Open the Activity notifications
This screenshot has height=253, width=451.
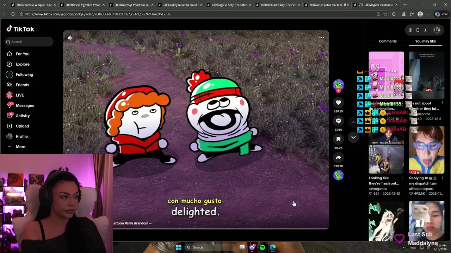click(18, 116)
